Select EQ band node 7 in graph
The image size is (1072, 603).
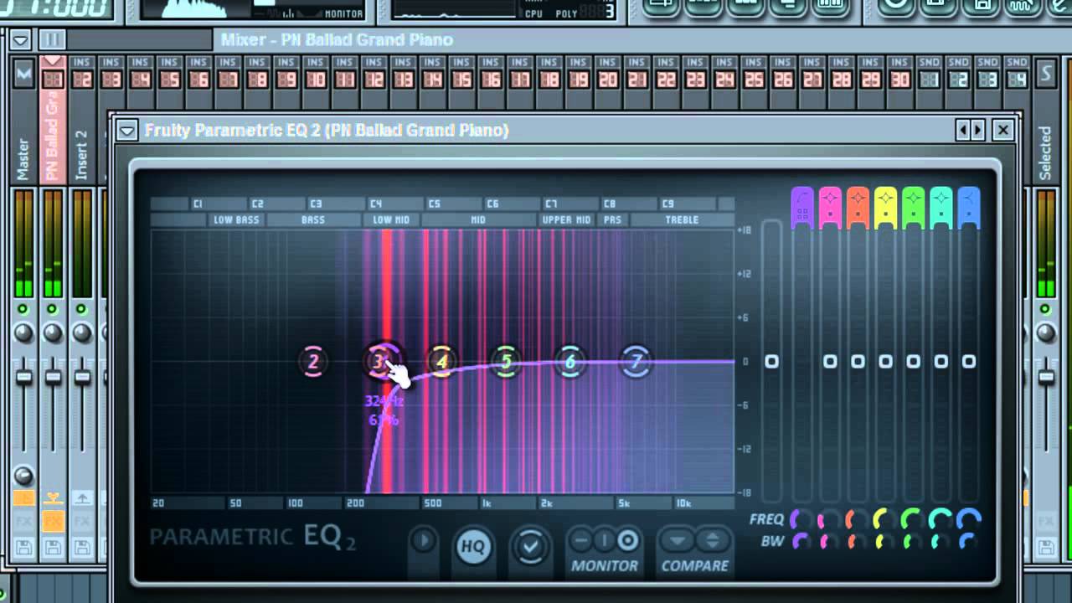(x=636, y=362)
